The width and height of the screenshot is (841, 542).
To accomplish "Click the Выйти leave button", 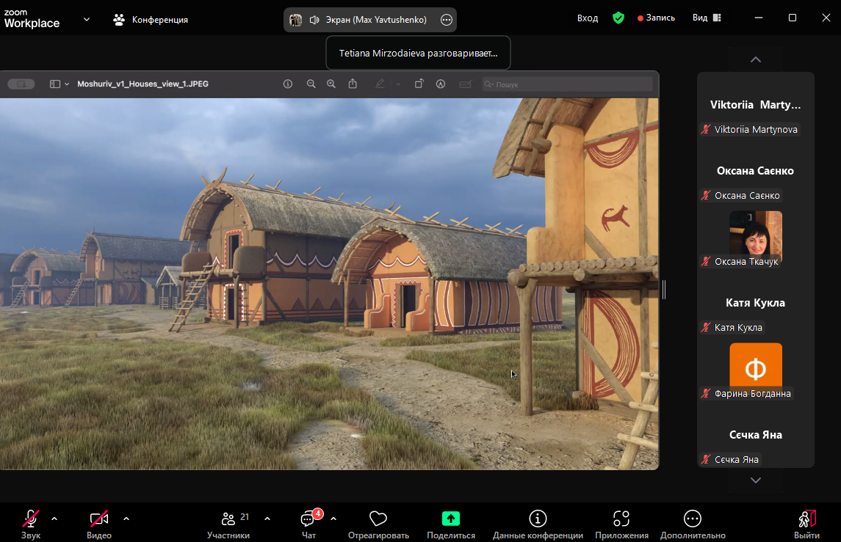I will coord(806,523).
